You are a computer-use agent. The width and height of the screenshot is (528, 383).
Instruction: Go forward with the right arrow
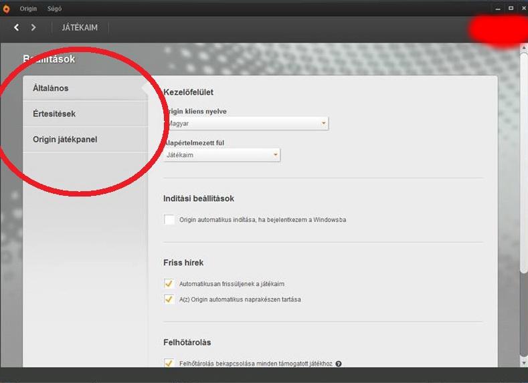click(x=33, y=27)
